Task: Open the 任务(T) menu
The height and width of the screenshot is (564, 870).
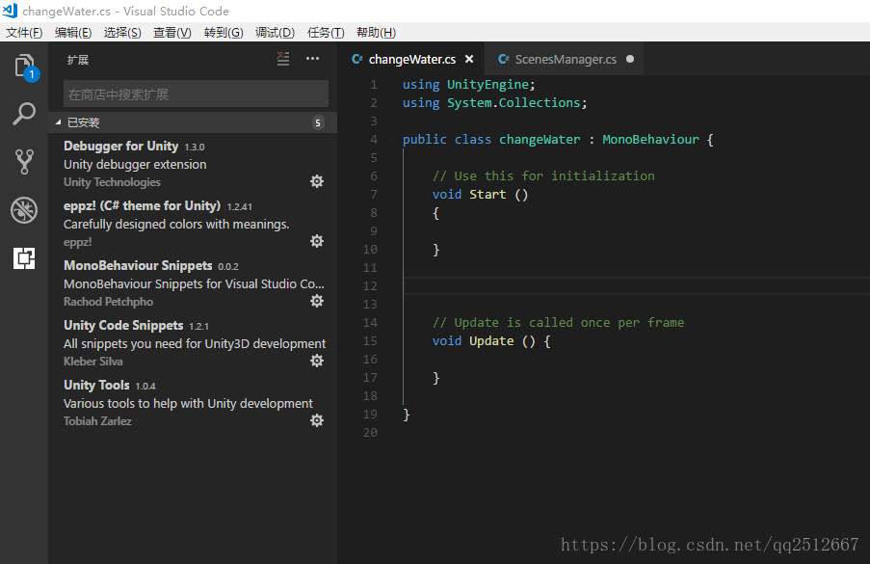Action: [326, 32]
